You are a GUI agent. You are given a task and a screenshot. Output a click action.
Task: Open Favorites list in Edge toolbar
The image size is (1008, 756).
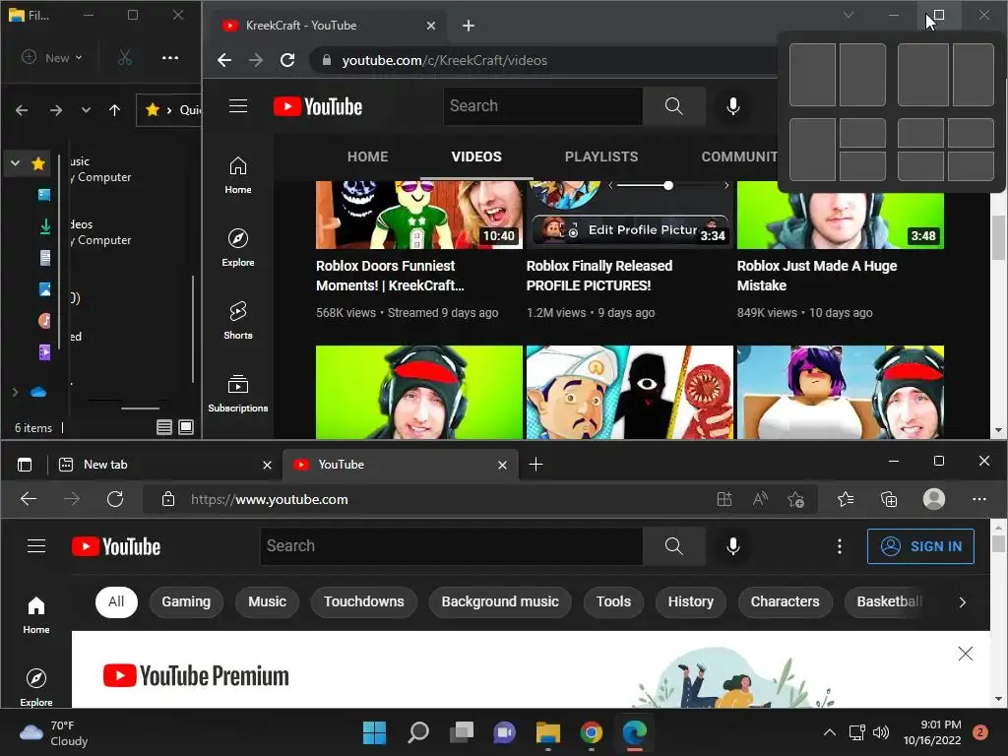click(846, 499)
